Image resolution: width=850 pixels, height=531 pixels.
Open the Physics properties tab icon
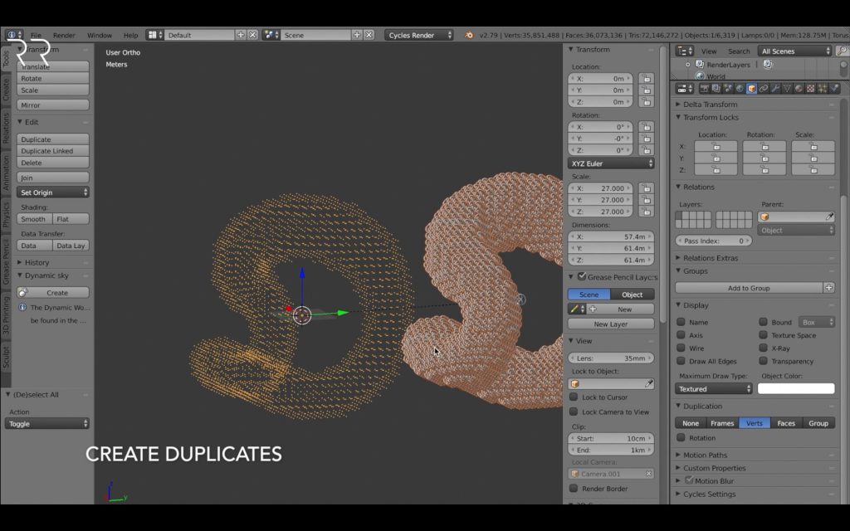point(835,88)
